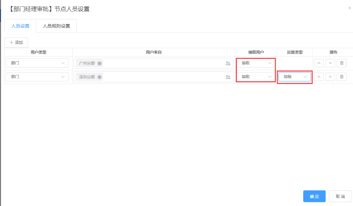
Task: Open 用户类型 dropdown in 广州分部 row
Action: coord(37,63)
